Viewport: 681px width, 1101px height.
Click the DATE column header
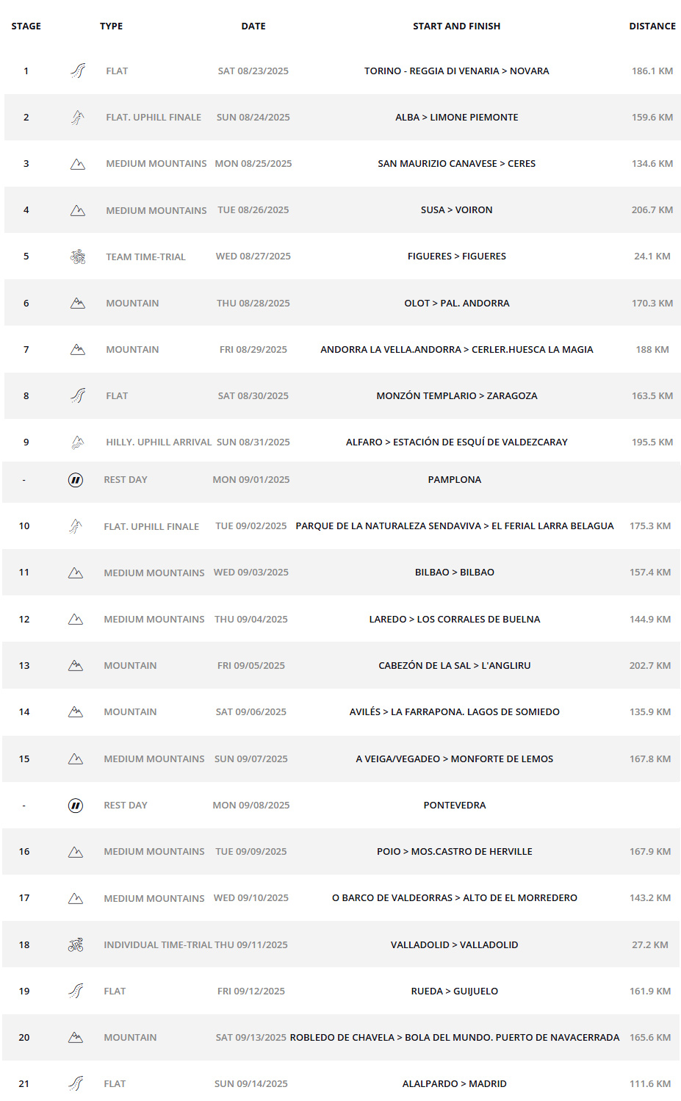pyautogui.click(x=253, y=26)
